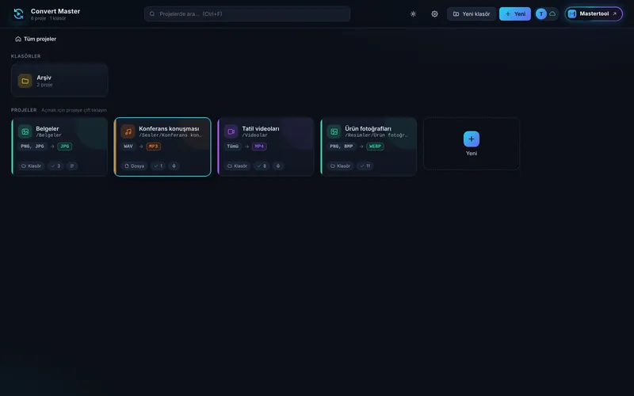Focus the Projelerde ara search field

coord(247,13)
